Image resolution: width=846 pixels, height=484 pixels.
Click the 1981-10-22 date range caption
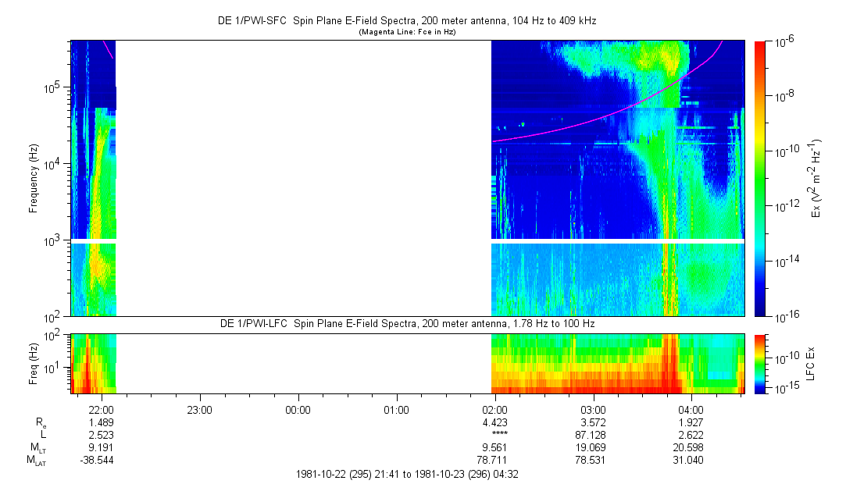(406, 475)
